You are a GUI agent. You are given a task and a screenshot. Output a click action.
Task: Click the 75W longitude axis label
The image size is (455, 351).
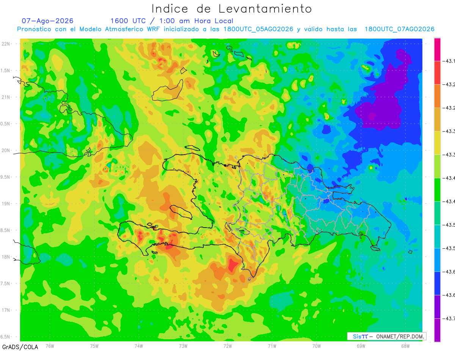point(94,346)
